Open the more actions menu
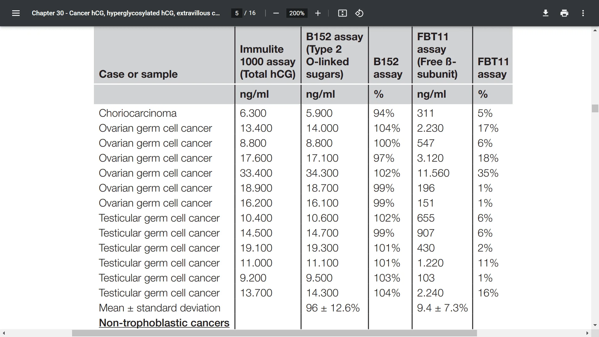The height and width of the screenshot is (337, 599). [583, 13]
